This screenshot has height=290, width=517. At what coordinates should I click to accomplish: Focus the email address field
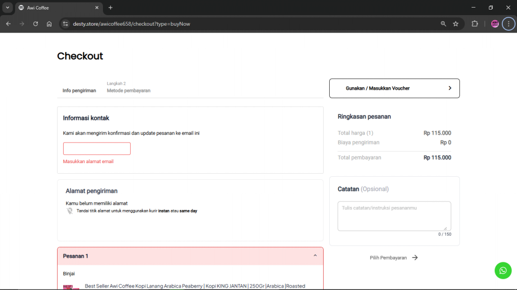click(96, 149)
